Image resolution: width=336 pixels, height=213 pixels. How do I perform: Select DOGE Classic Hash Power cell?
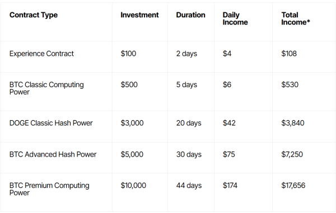[51, 123]
